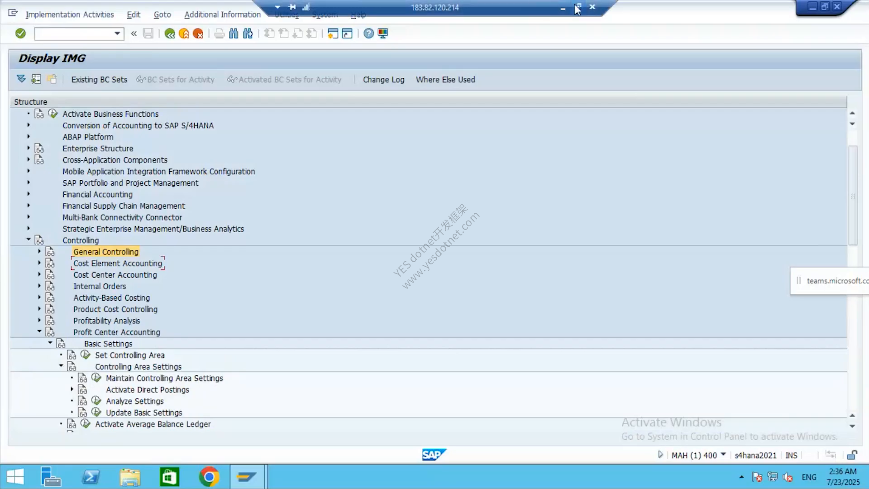Viewport: 869px width, 489px height.
Task: Expand the Financial Accounting node
Action: click(29, 194)
